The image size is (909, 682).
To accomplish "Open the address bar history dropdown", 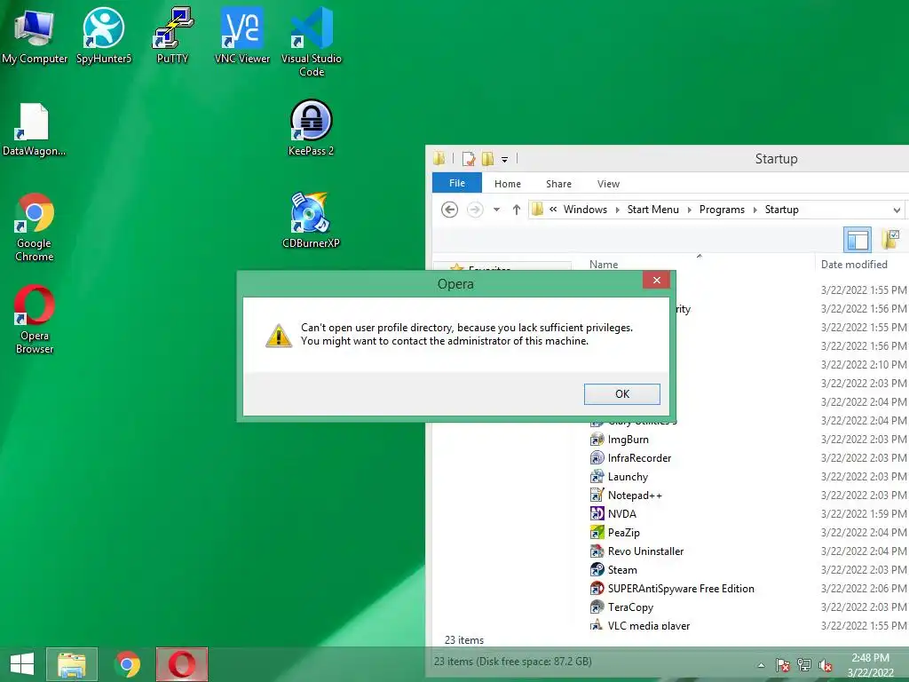I will [897, 210].
